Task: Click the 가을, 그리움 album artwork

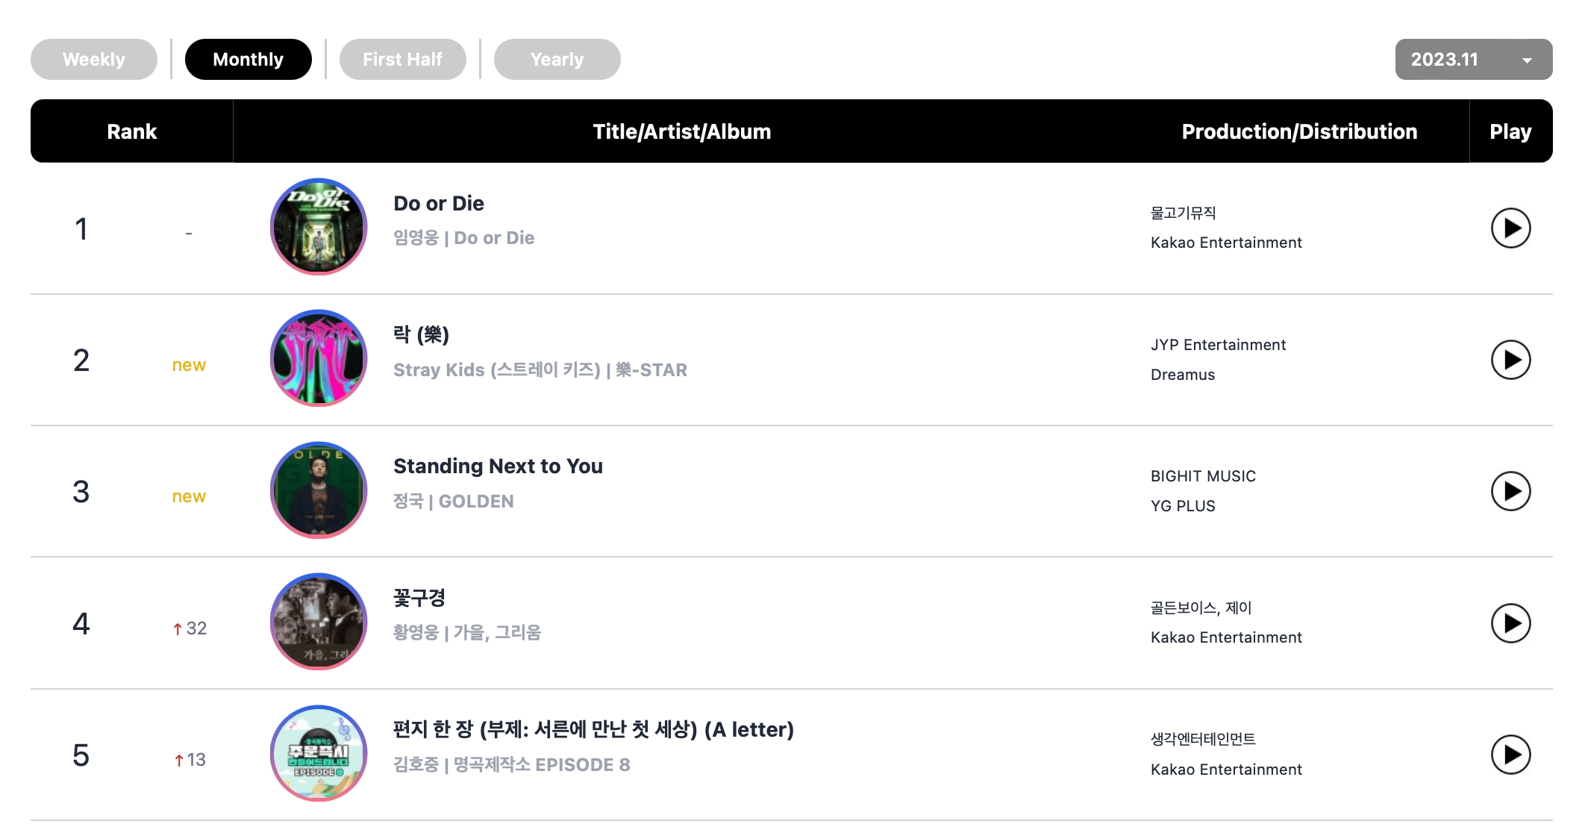Action: coord(319,622)
